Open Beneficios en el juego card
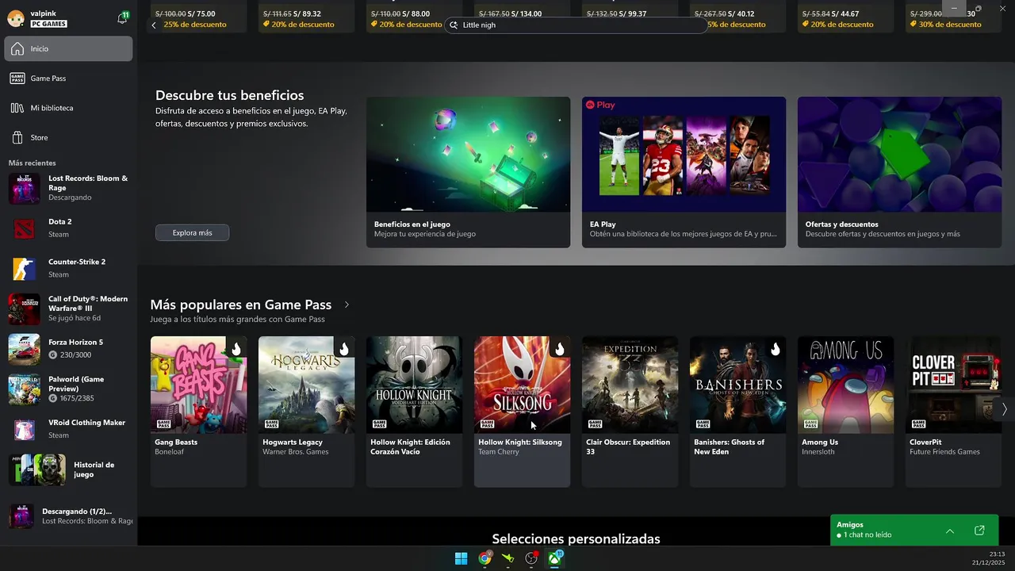 point(468,172)
